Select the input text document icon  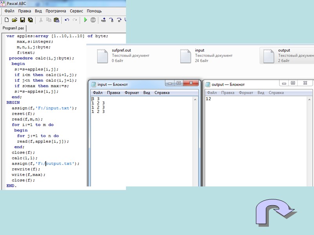coord(185,56)
